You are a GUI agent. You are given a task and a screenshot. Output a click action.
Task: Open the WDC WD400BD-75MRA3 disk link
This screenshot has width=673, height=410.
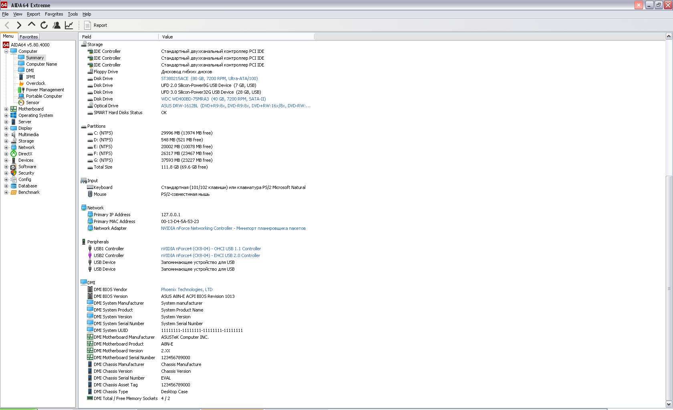(213, 99)
